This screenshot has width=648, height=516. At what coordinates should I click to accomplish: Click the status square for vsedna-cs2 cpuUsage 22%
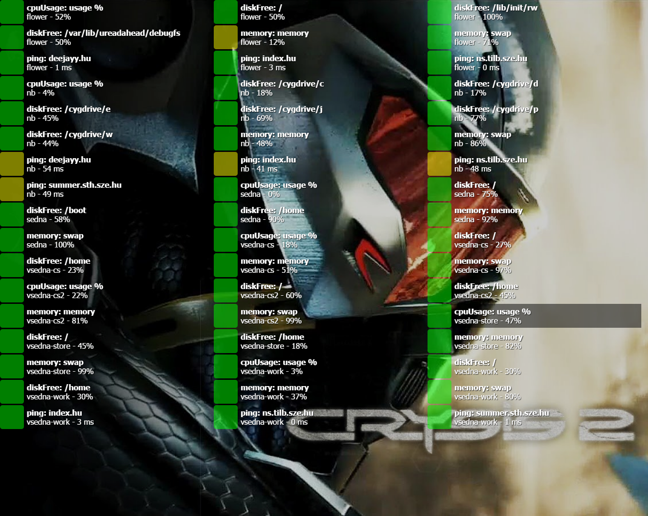click(12, 290)
